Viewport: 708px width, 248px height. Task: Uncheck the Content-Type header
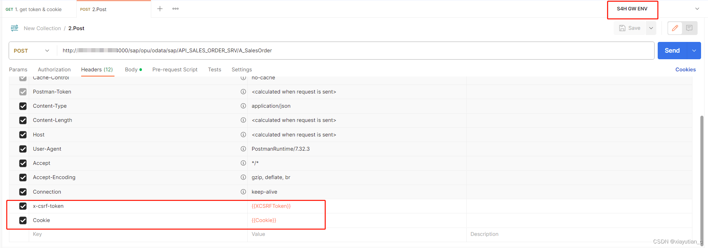pos(23,106)
